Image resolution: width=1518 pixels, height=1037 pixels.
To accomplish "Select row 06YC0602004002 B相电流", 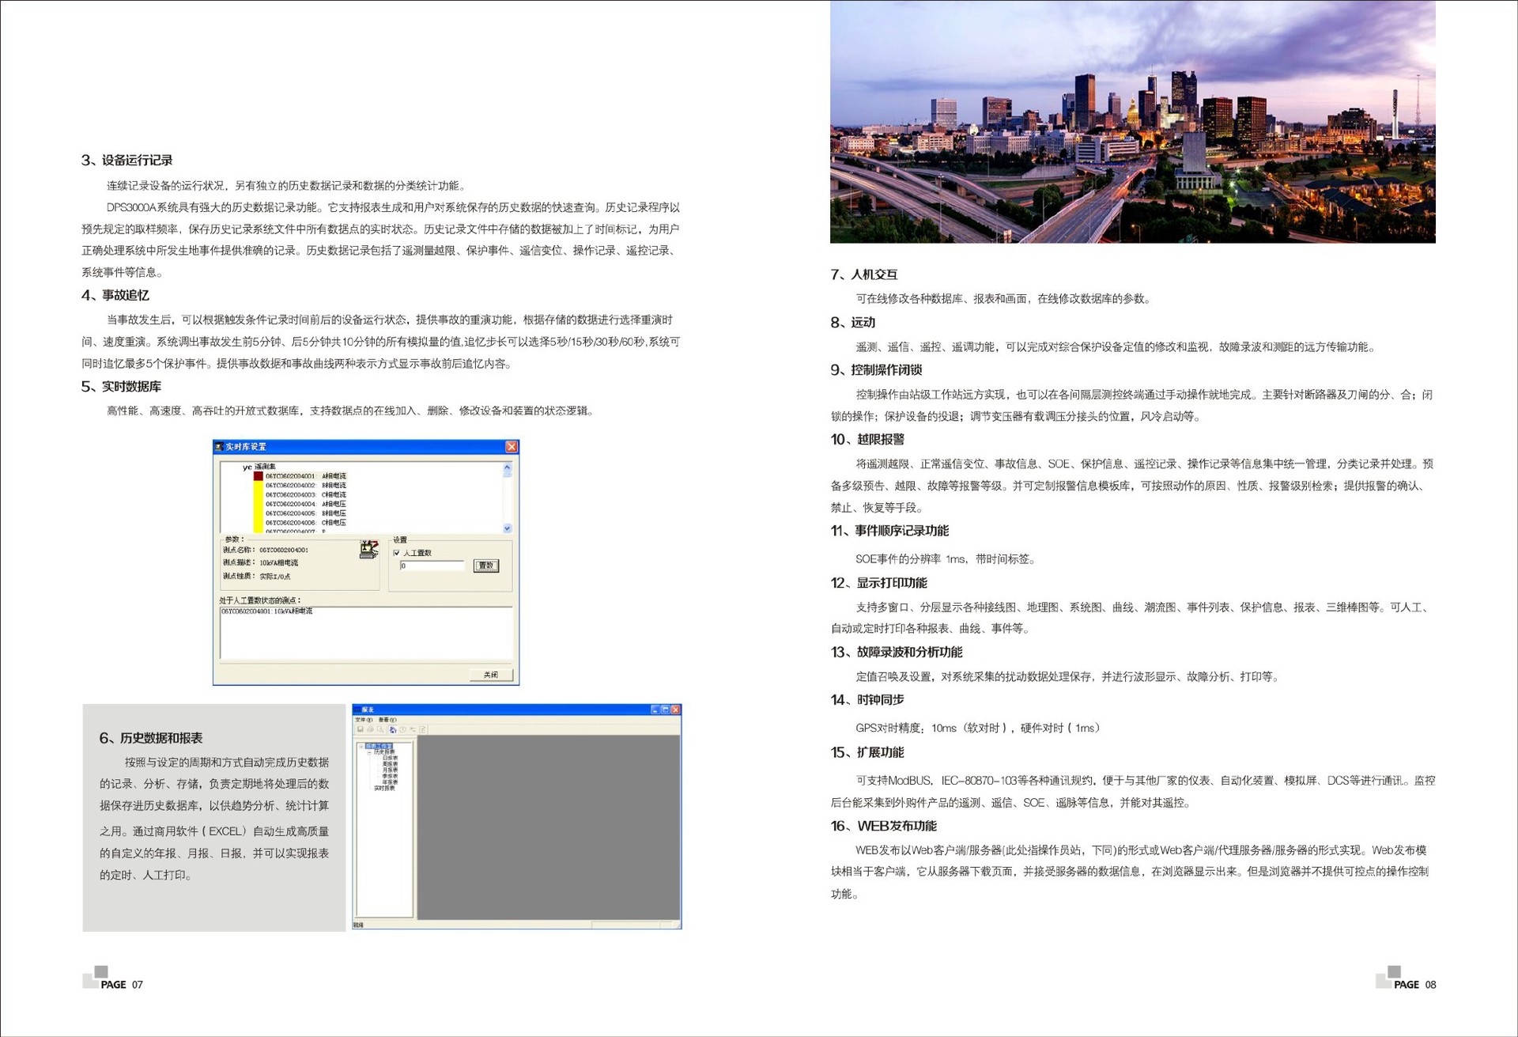I will (x=305, y=485).
